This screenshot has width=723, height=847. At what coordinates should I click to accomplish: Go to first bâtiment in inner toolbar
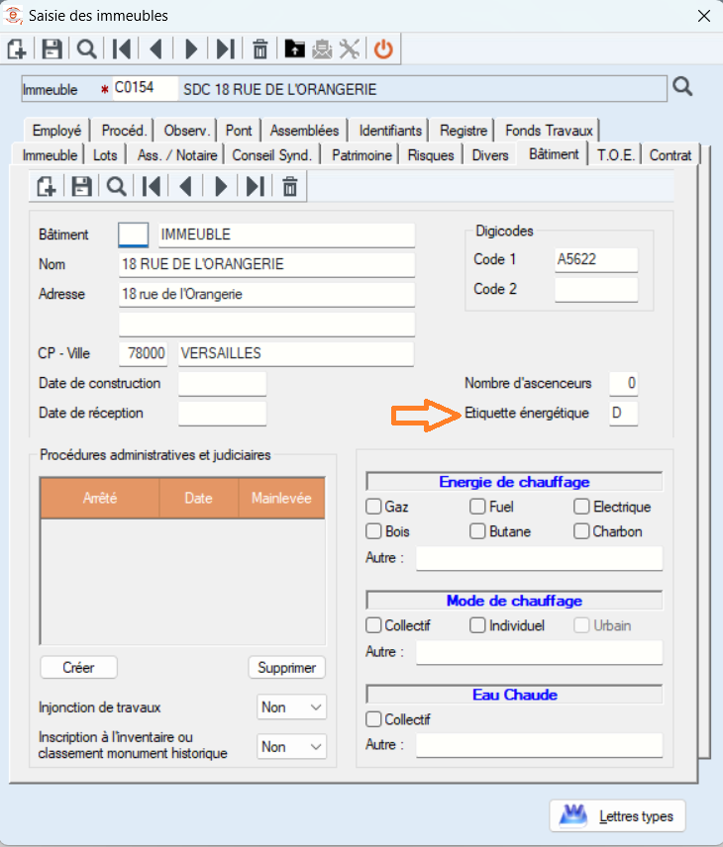[152, 187]
